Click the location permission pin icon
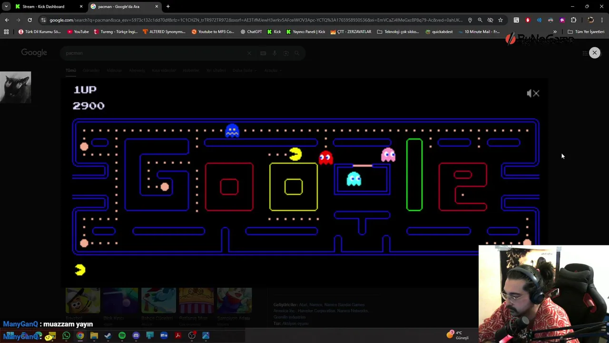 pyautogui.click(x=470, y=20)
